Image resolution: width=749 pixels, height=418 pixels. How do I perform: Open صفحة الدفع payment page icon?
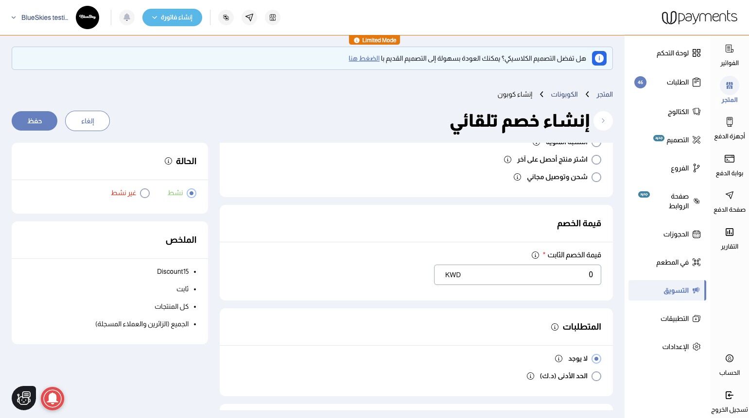coord(730,201)
